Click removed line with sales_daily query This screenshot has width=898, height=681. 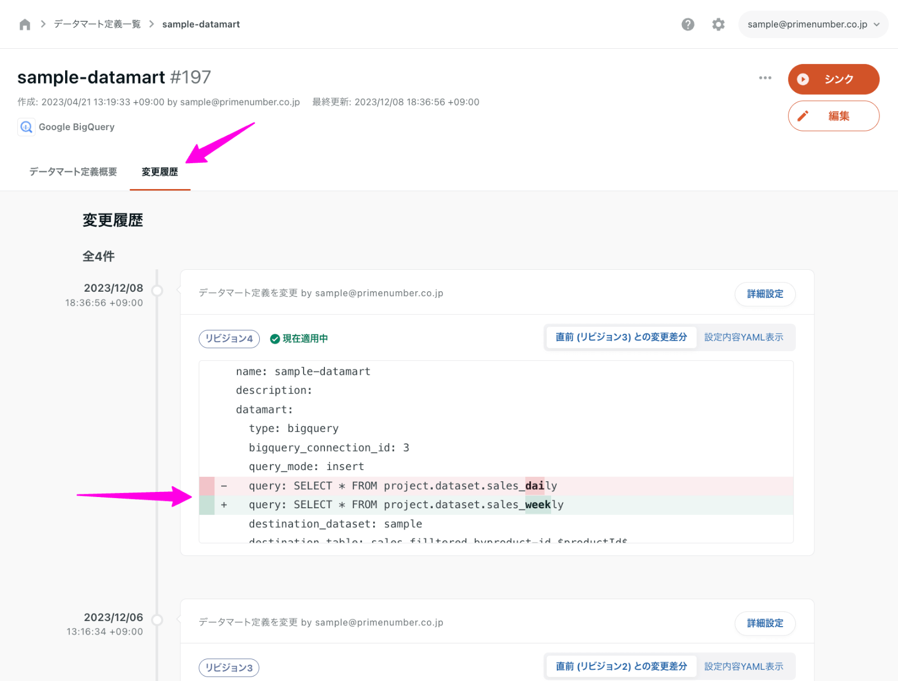pyautogui.click(x=496, y=486)
